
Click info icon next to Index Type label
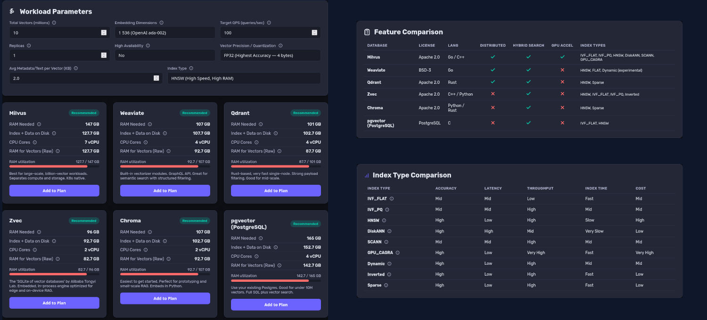[x=191, y=68]
